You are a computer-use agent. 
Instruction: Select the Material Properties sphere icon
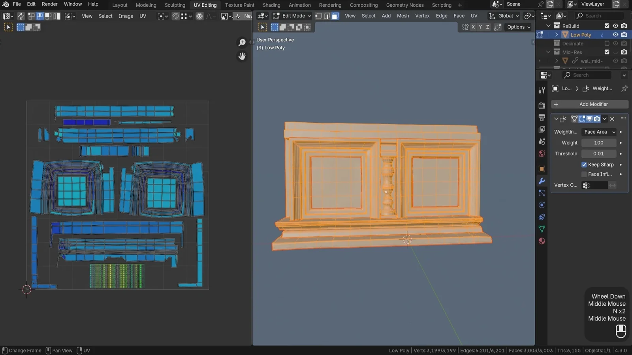[542, 241]
